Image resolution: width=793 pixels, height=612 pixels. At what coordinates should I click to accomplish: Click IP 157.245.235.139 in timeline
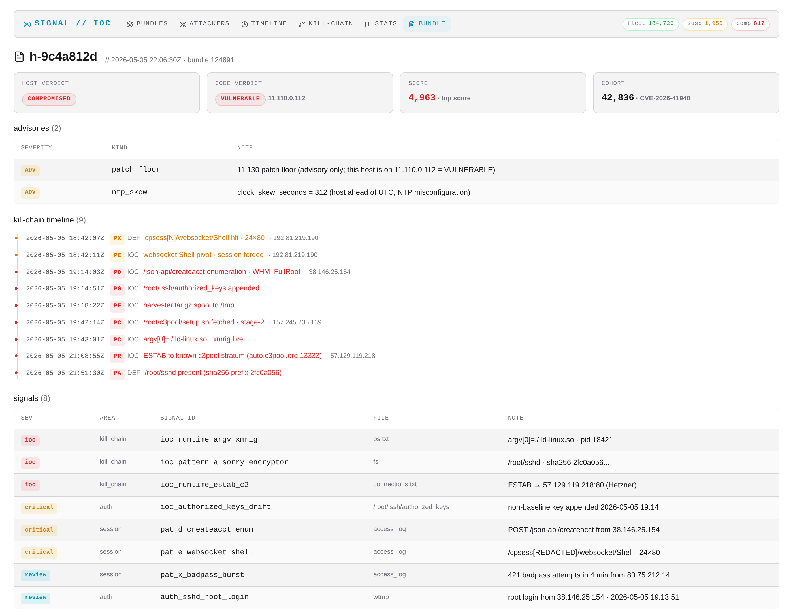pyautogui.click(x=297, y=322)
